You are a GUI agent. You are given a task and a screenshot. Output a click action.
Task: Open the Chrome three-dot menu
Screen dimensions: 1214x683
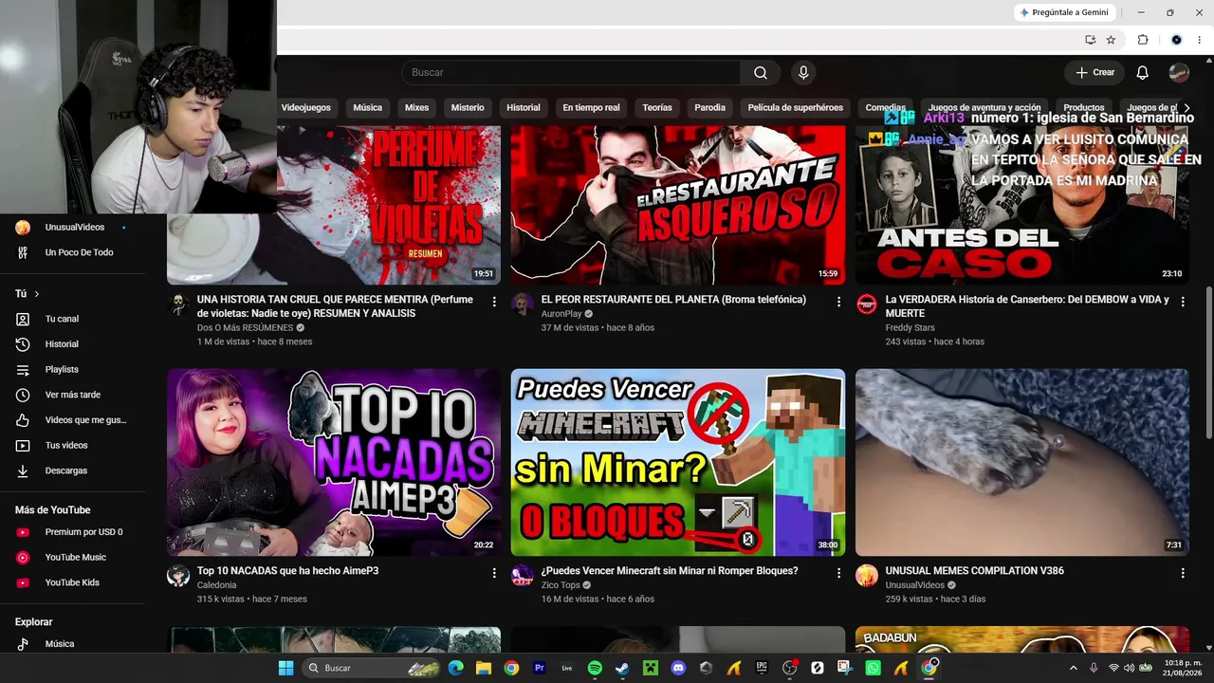(1200, 40)
